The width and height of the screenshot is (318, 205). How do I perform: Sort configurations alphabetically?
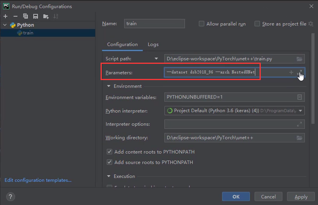(x=56, y=16)
